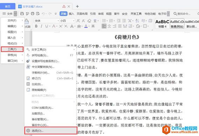
Task: Open the 页面布局 ribbon tab
Action: 82,14
